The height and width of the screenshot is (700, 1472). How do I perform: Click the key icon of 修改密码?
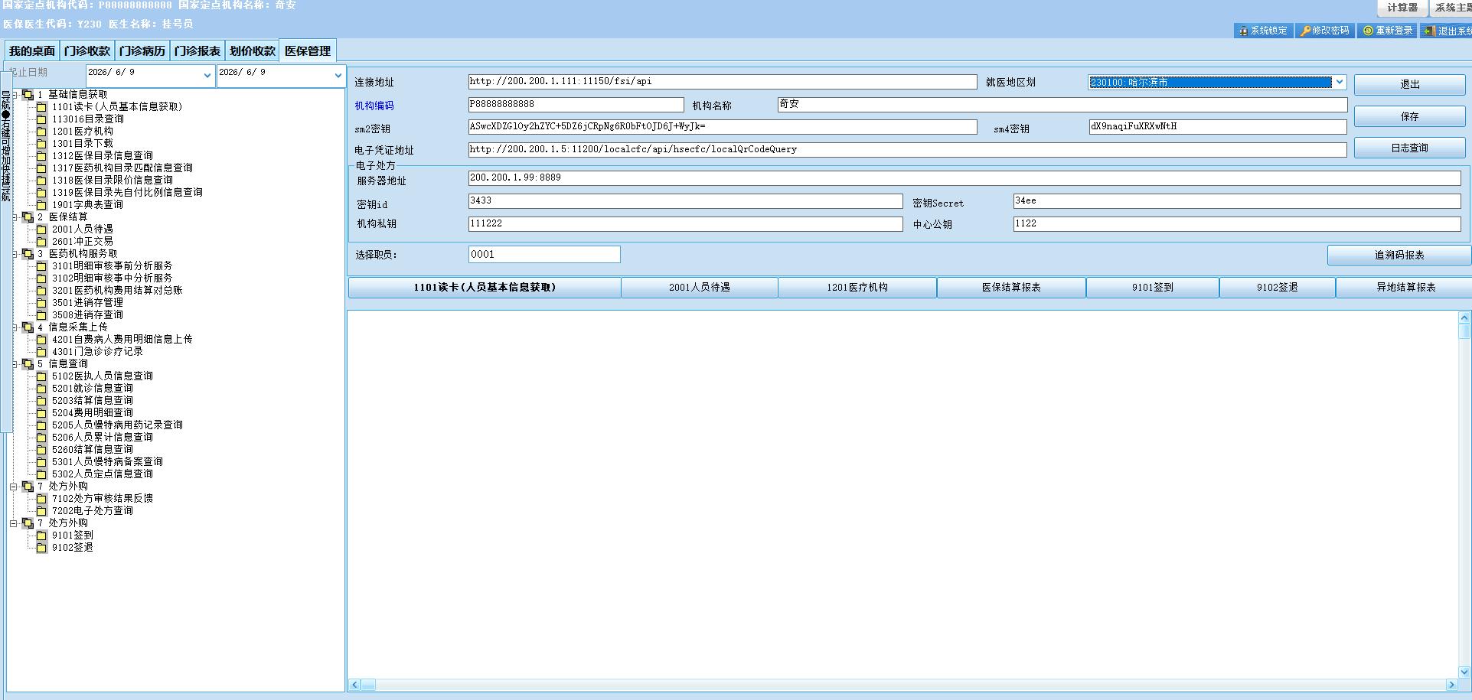tap(1305, 31)
